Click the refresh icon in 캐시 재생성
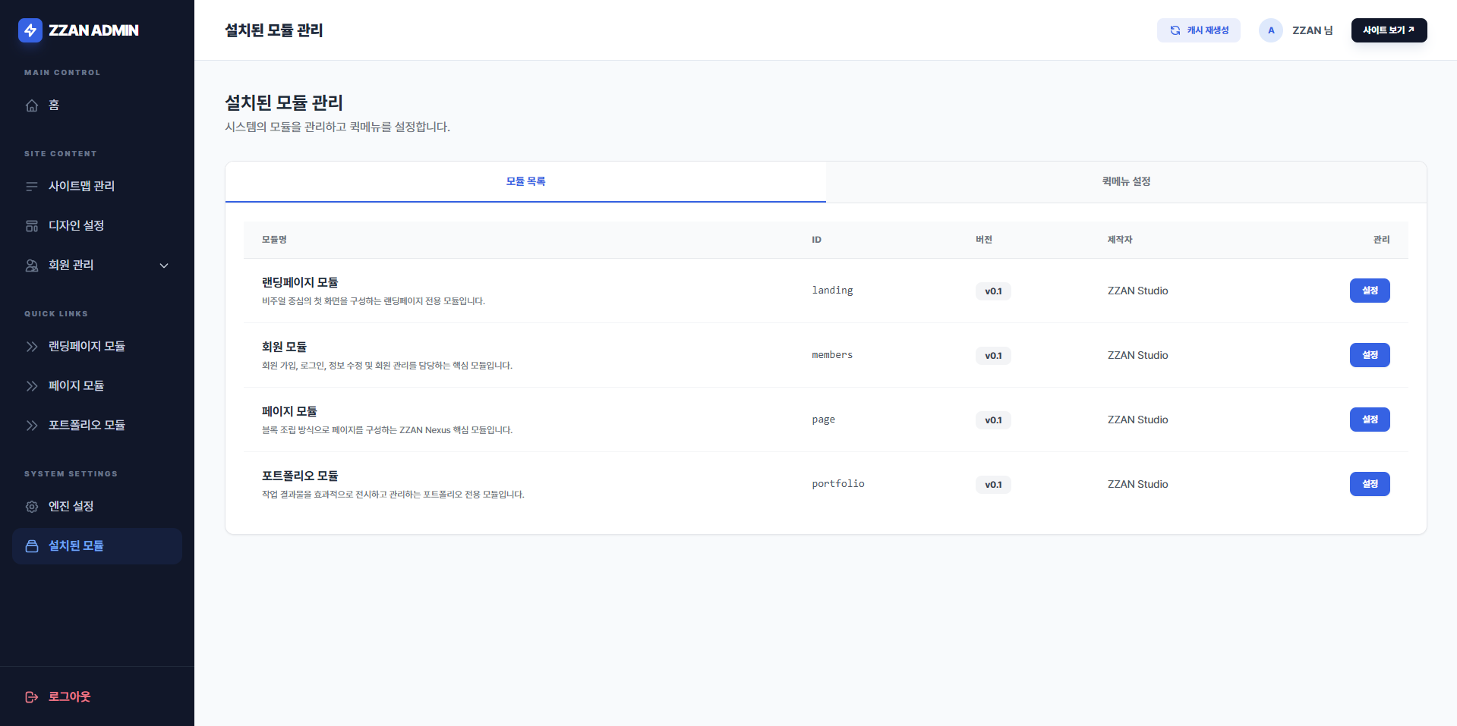The height and width of the screenshot is (726, 1457). coord(1175,30)
